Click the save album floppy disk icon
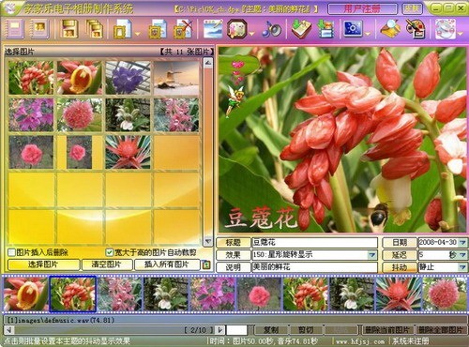 pyautogui.click(x=69, y=29)
